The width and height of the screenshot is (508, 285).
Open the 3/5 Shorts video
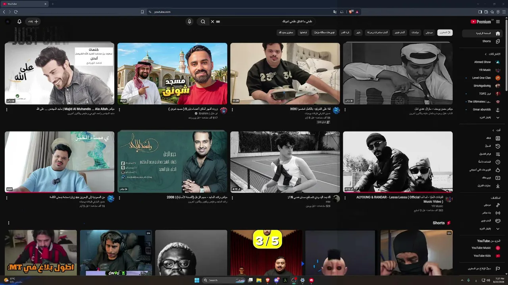[x=266, y=253]
